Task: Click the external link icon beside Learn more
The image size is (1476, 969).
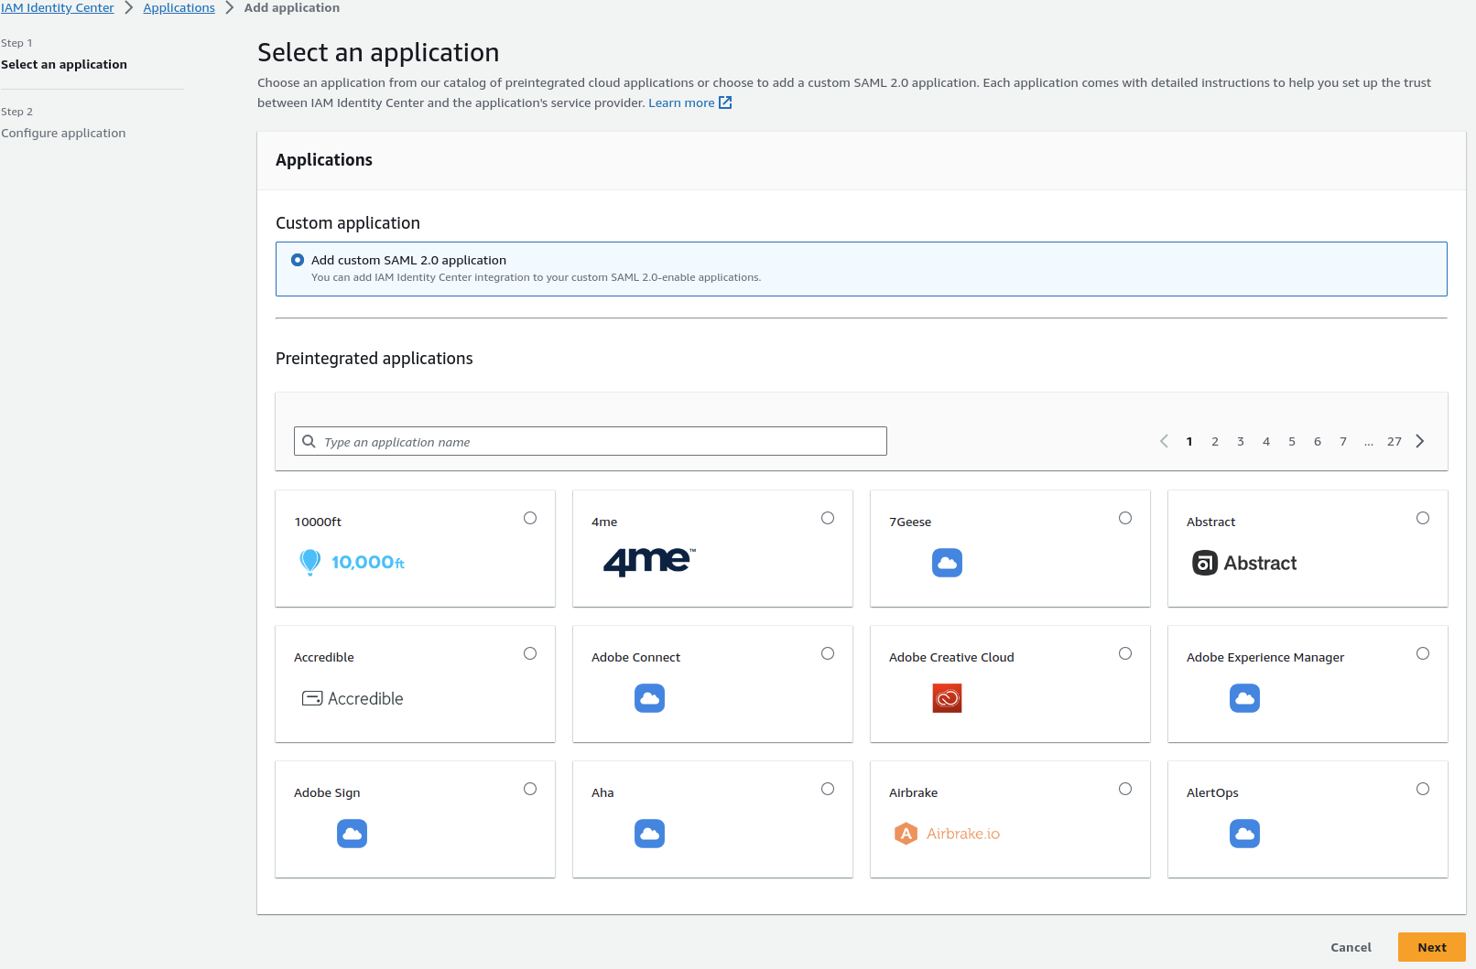Action: point(725,102)
